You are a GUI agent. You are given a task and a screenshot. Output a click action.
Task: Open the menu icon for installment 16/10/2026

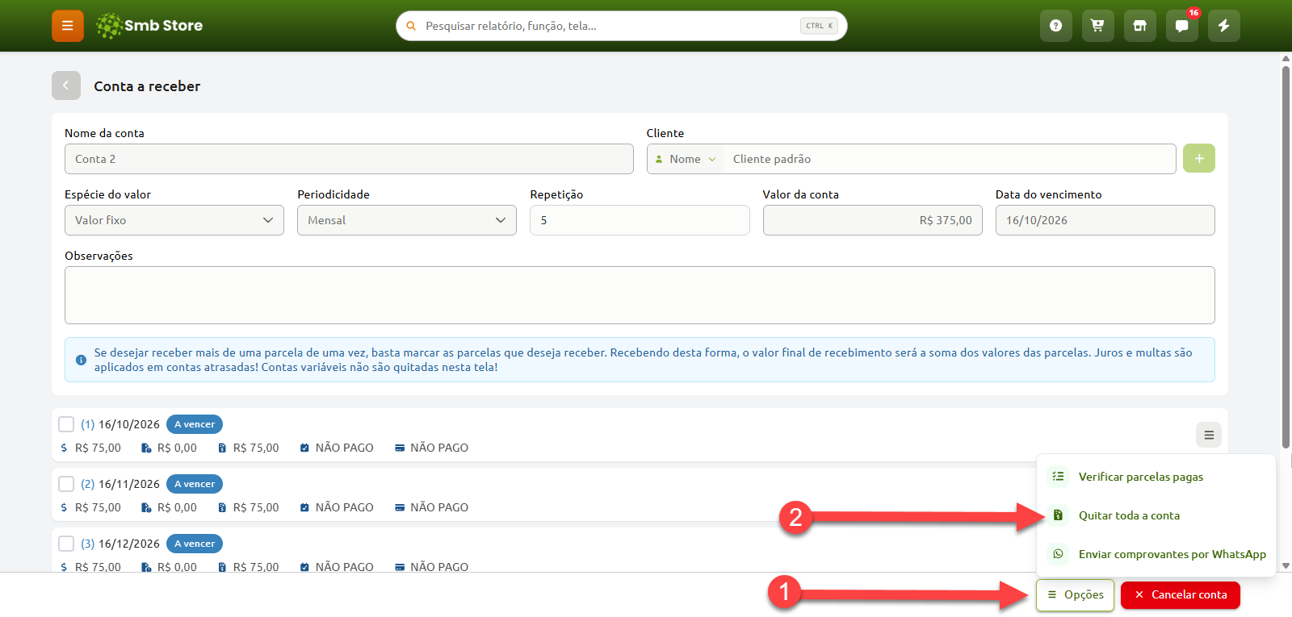coord(1209,435)
